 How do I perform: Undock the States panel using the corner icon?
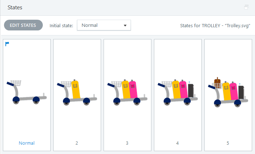pyautogui.click(x=246, y=7)
